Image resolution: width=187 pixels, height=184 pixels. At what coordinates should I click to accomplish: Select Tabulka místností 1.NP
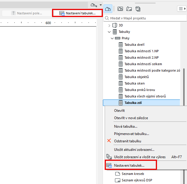141,51
